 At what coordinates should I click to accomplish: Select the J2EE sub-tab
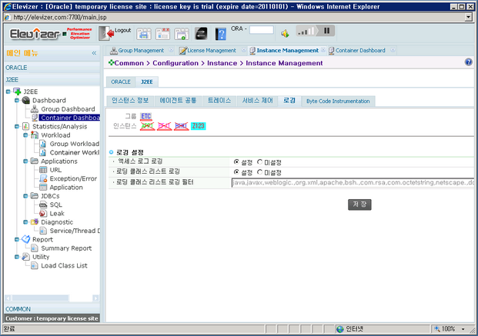coord(146,82)
